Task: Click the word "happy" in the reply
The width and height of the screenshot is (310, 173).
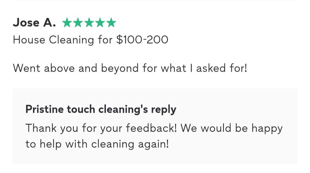Action: 267,128
